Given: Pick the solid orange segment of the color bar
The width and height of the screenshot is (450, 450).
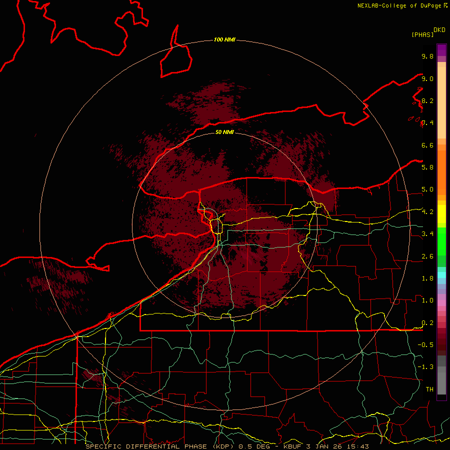Looking at the screenshot, I should click(441, 173).
